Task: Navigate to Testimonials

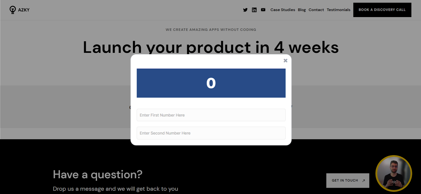Action: pyautogui.click(x=338, y=10)
